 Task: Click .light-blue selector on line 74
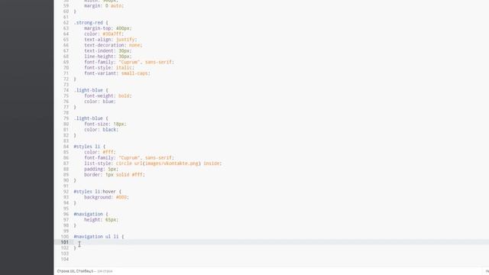(x=91, y=90)
